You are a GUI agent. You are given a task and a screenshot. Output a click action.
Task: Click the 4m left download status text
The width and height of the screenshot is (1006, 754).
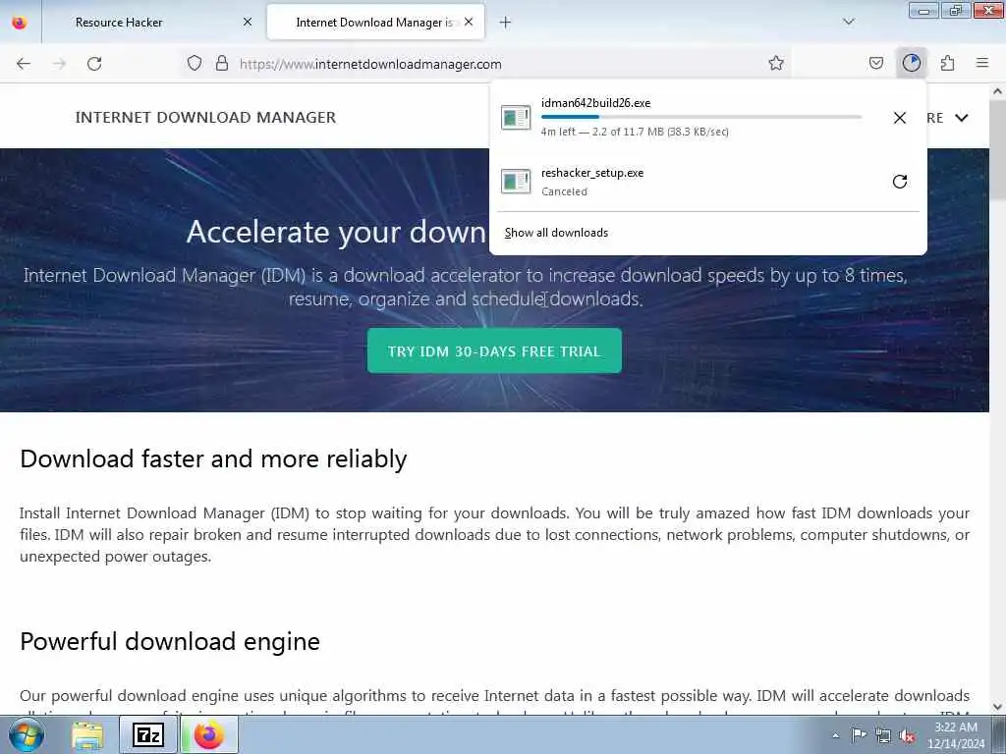pos(635,132)
